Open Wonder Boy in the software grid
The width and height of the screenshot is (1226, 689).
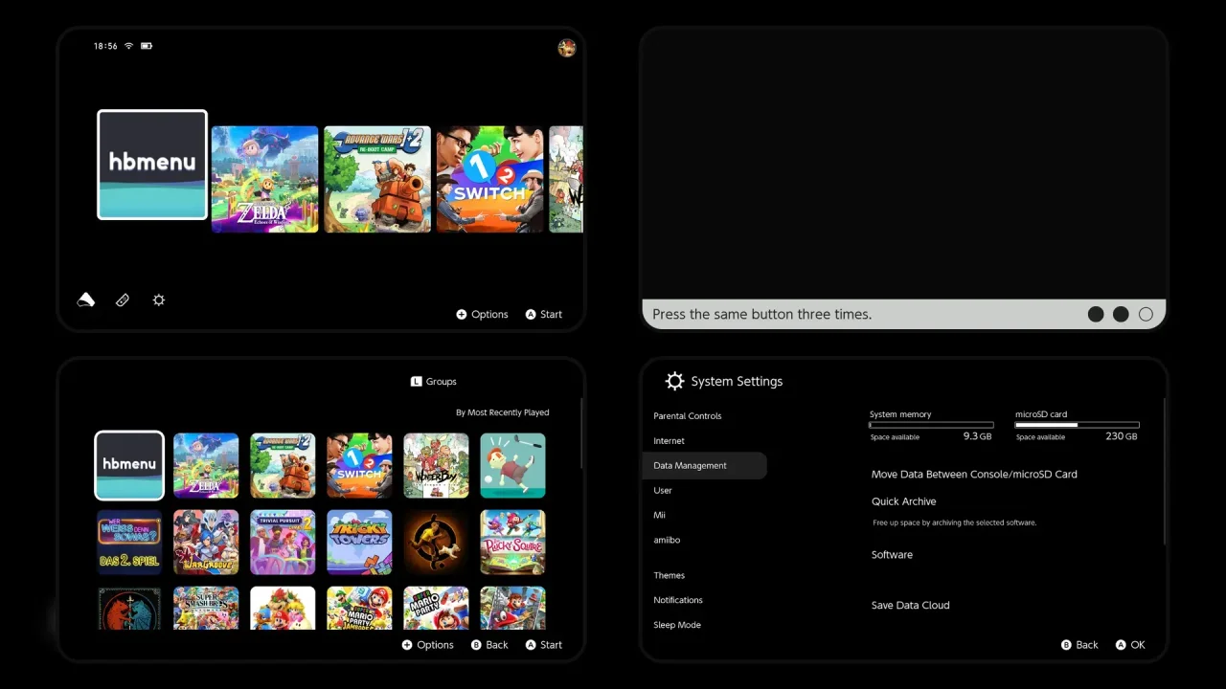pos(436,466)
